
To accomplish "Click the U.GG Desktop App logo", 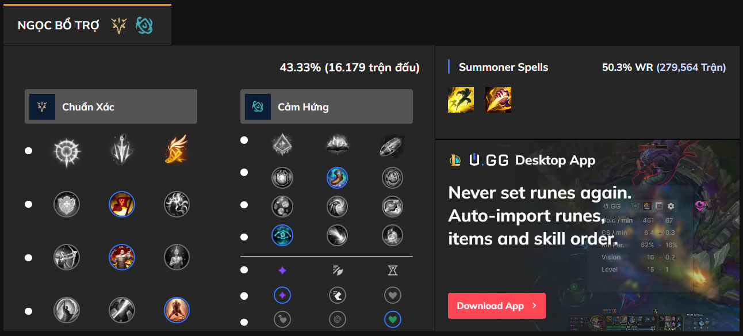I will coord(489,160).
